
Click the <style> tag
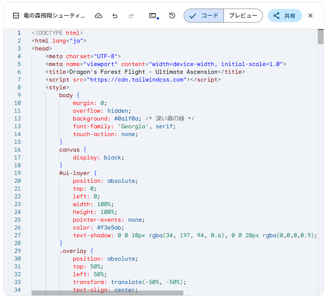[x=57, y=87]
